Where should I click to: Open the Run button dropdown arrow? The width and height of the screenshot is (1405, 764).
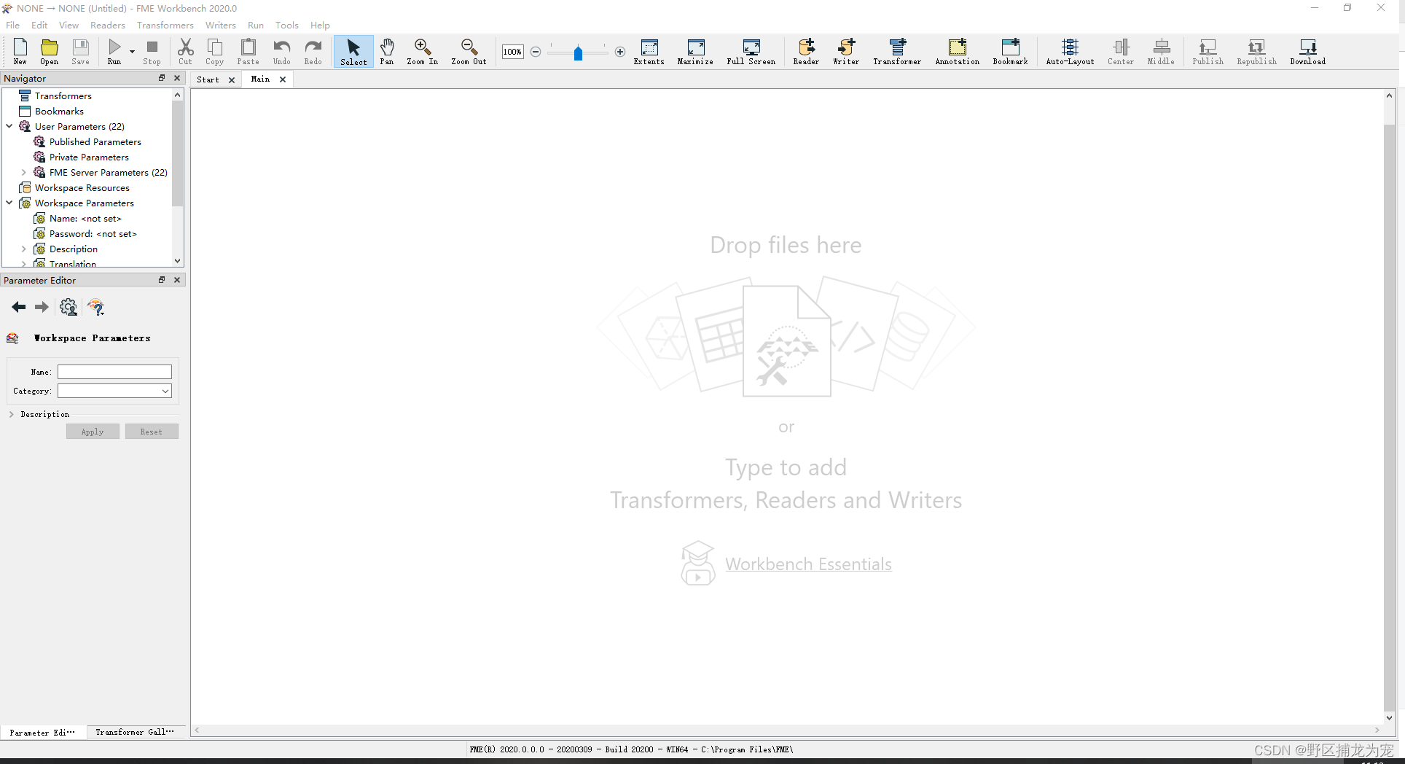click(x=132, y=52)
